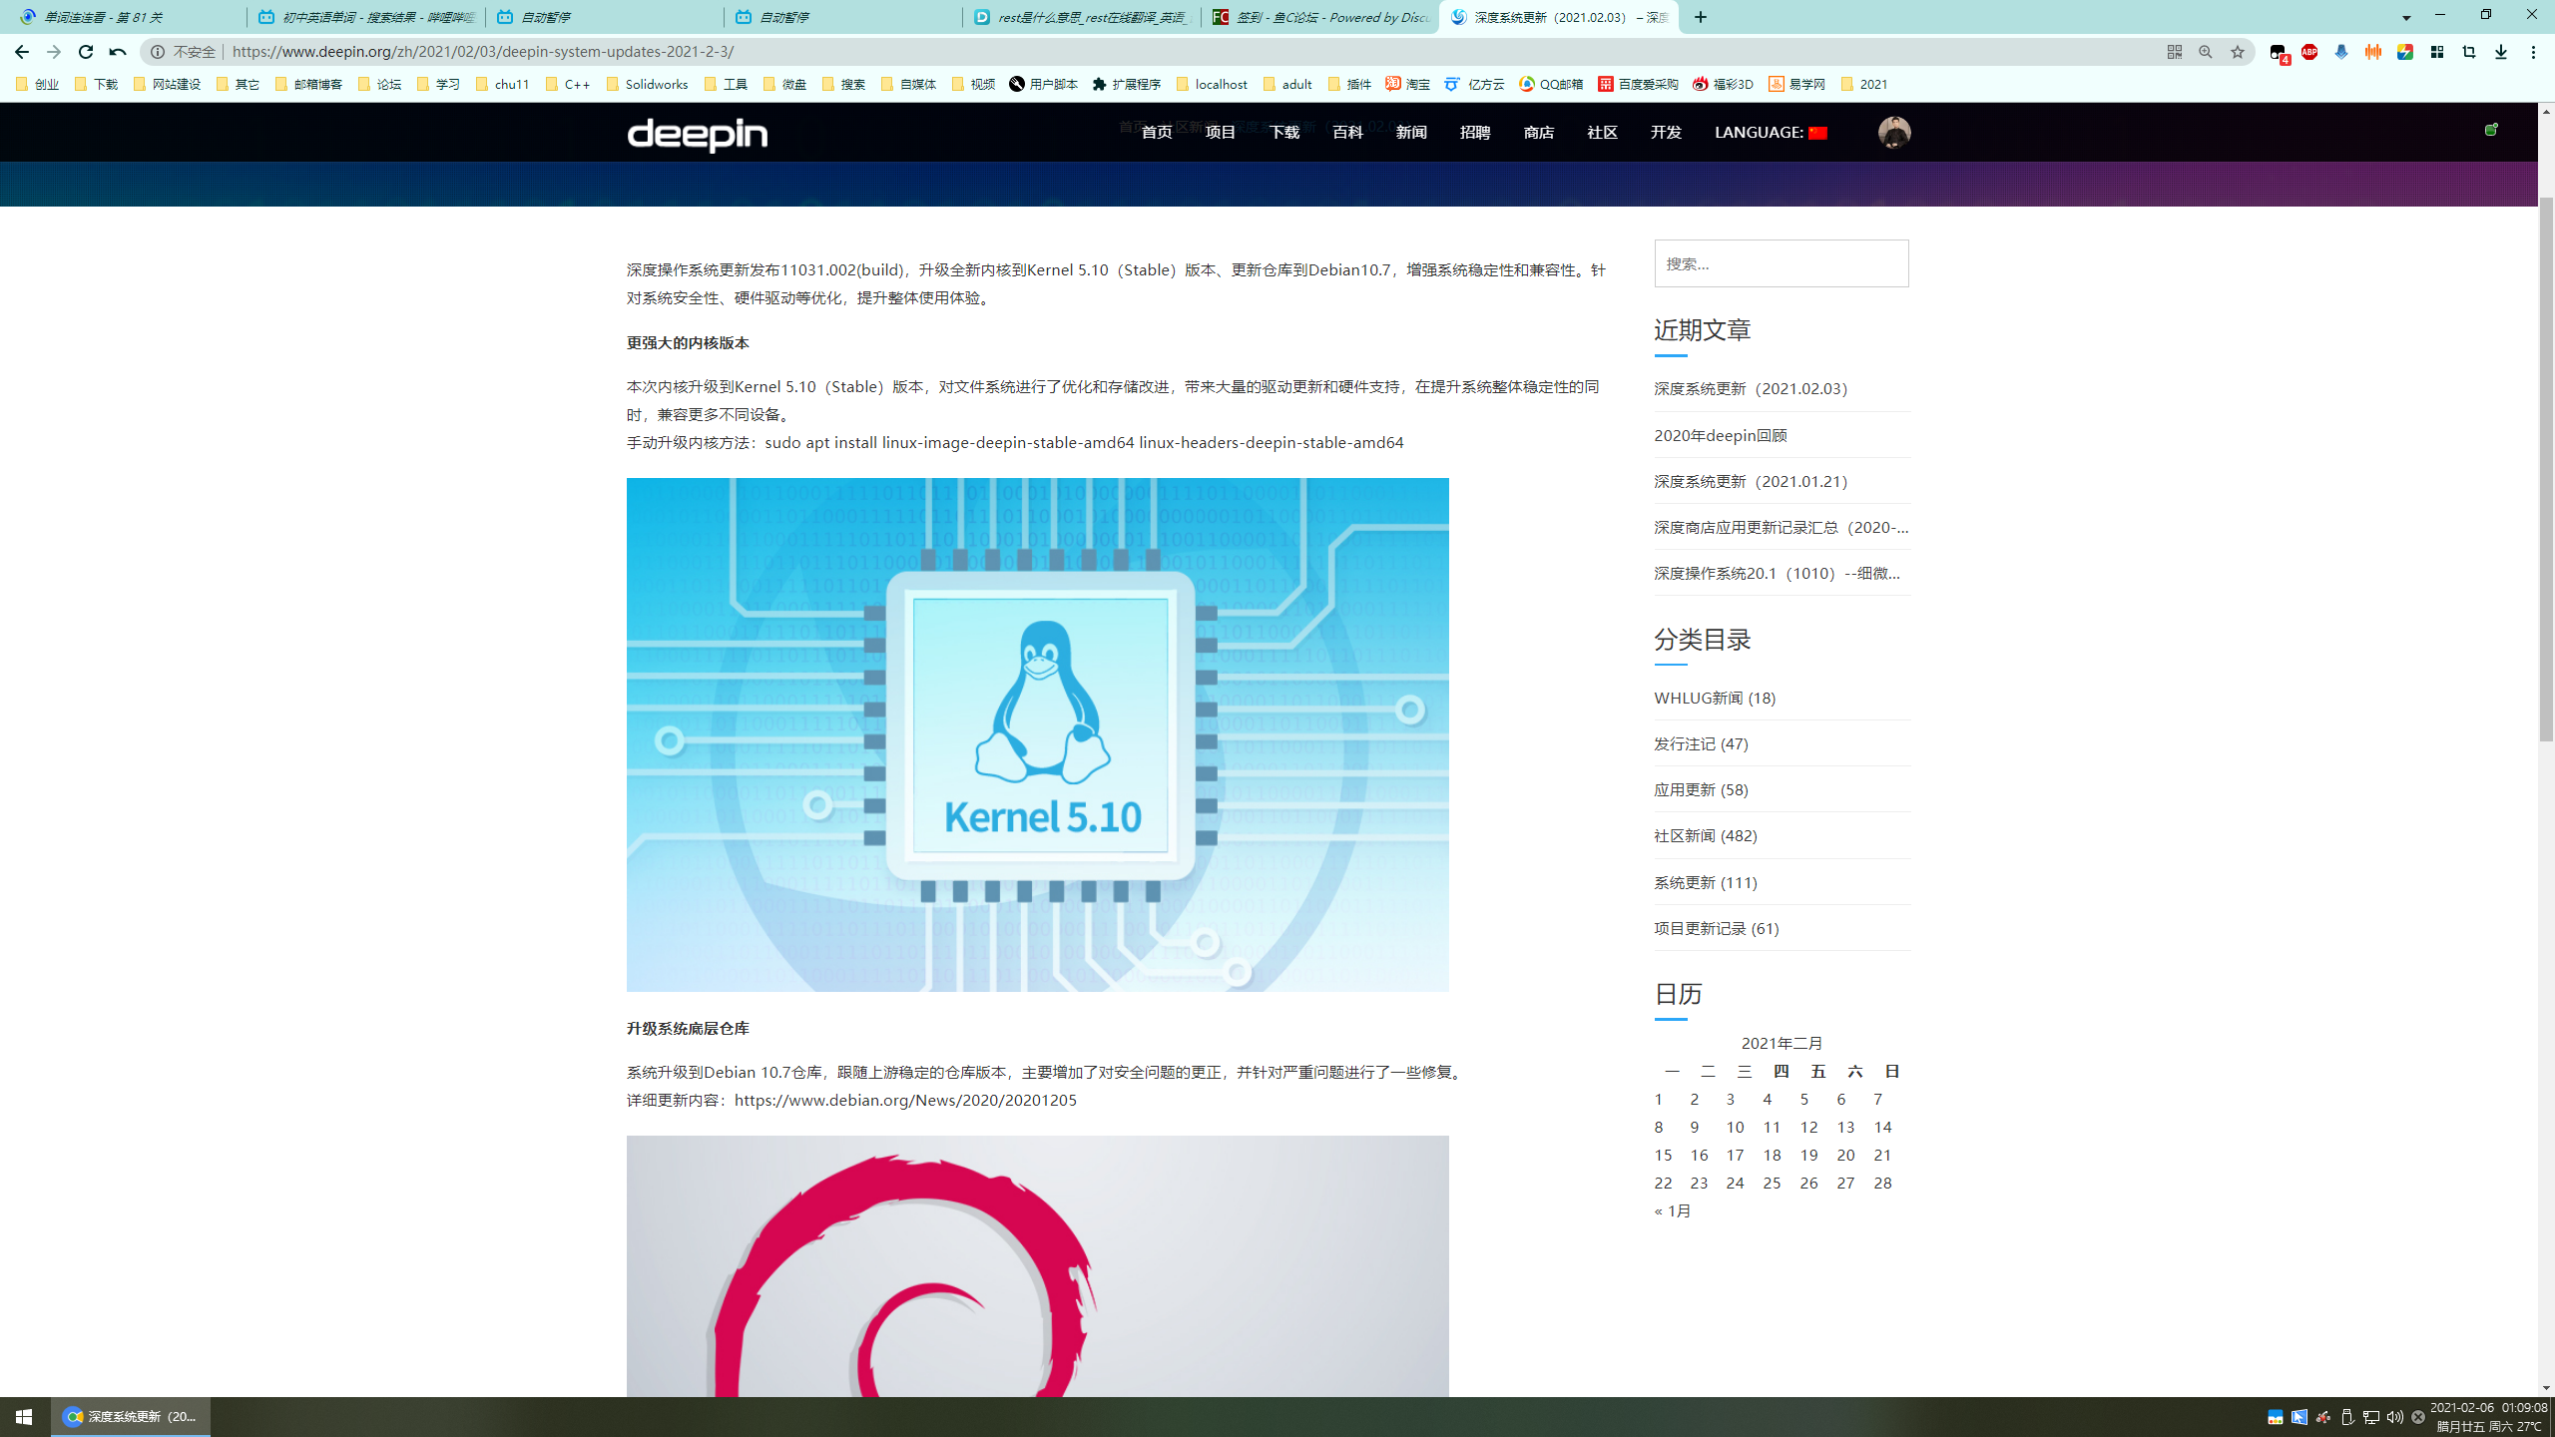Click the QR code icon in address bar
This screenshot has height=1437, width=2555.
tap(2174, 52)
